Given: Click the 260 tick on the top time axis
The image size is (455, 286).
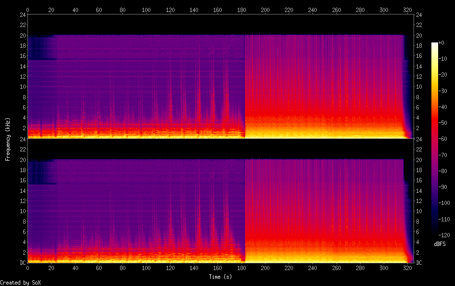Looking at the screenshot, I should 336,9.
